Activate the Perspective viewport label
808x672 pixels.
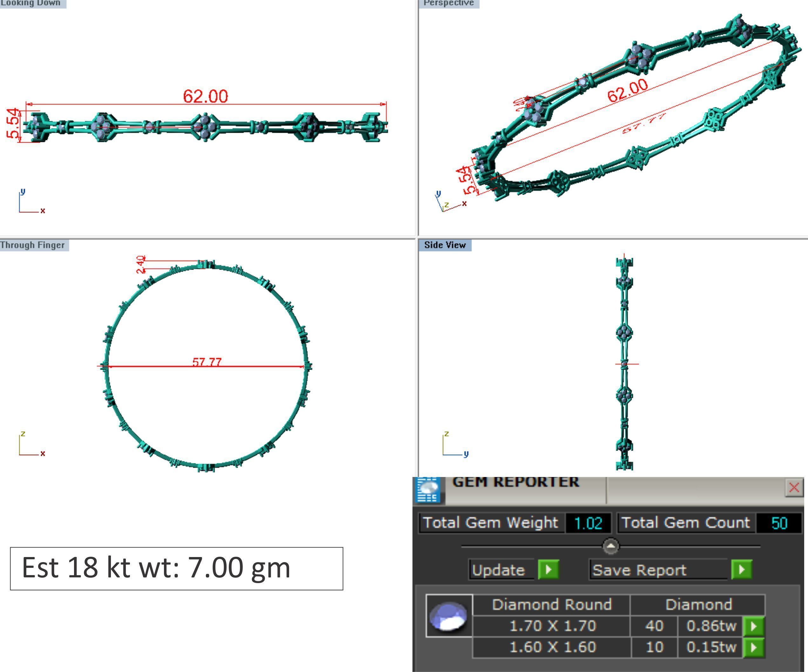[x=449, y=3]
